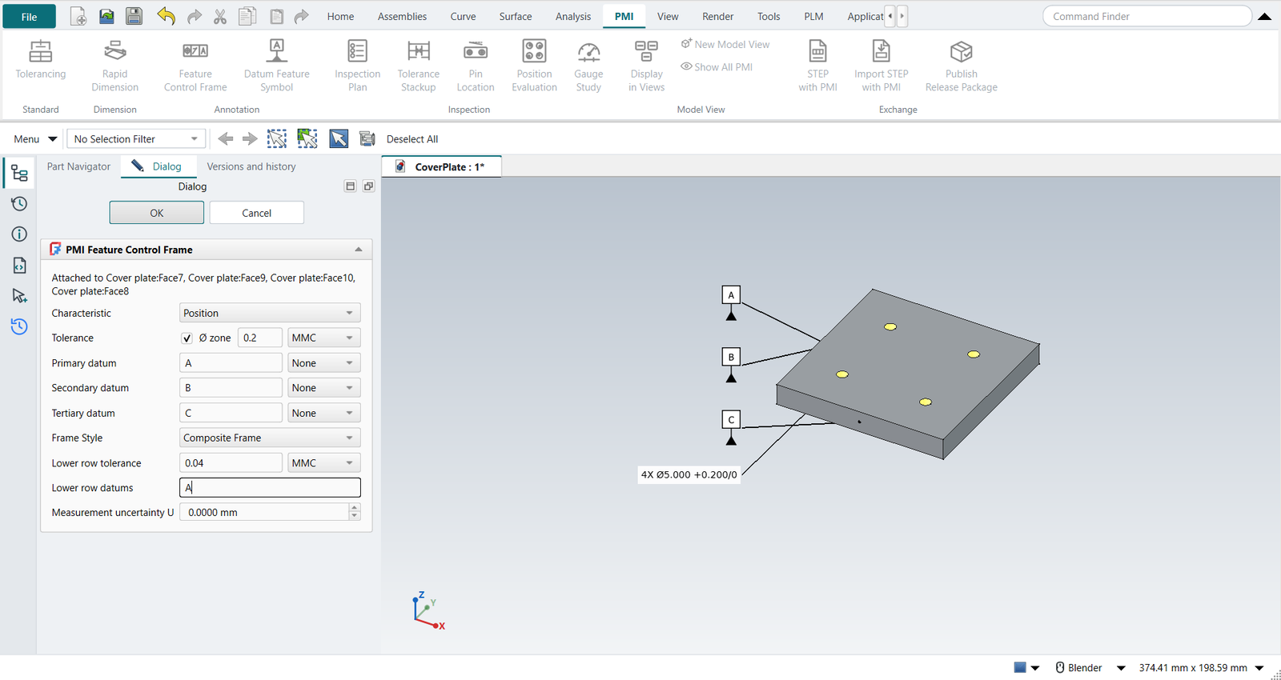Viewport: 1281px width, 680px height.
Task: Open the File menu
Action: coord(30,16)
